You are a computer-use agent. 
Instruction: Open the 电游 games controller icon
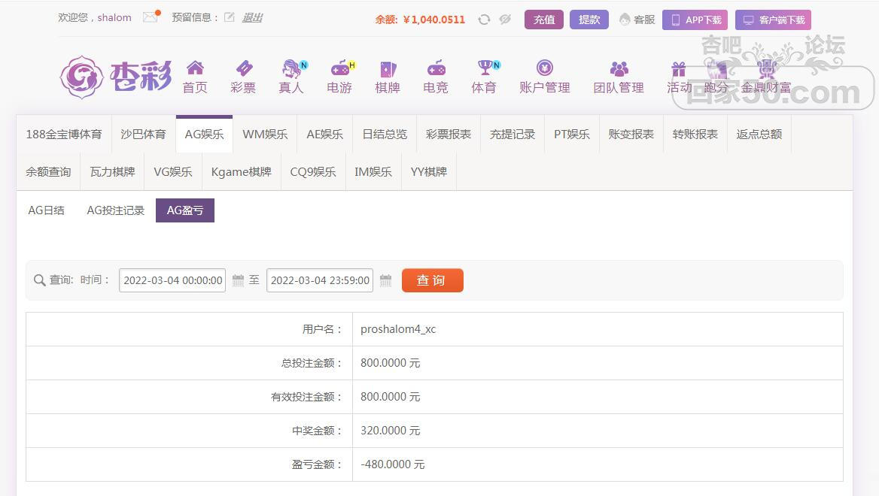pyautogui.click(x=339, y=69)
